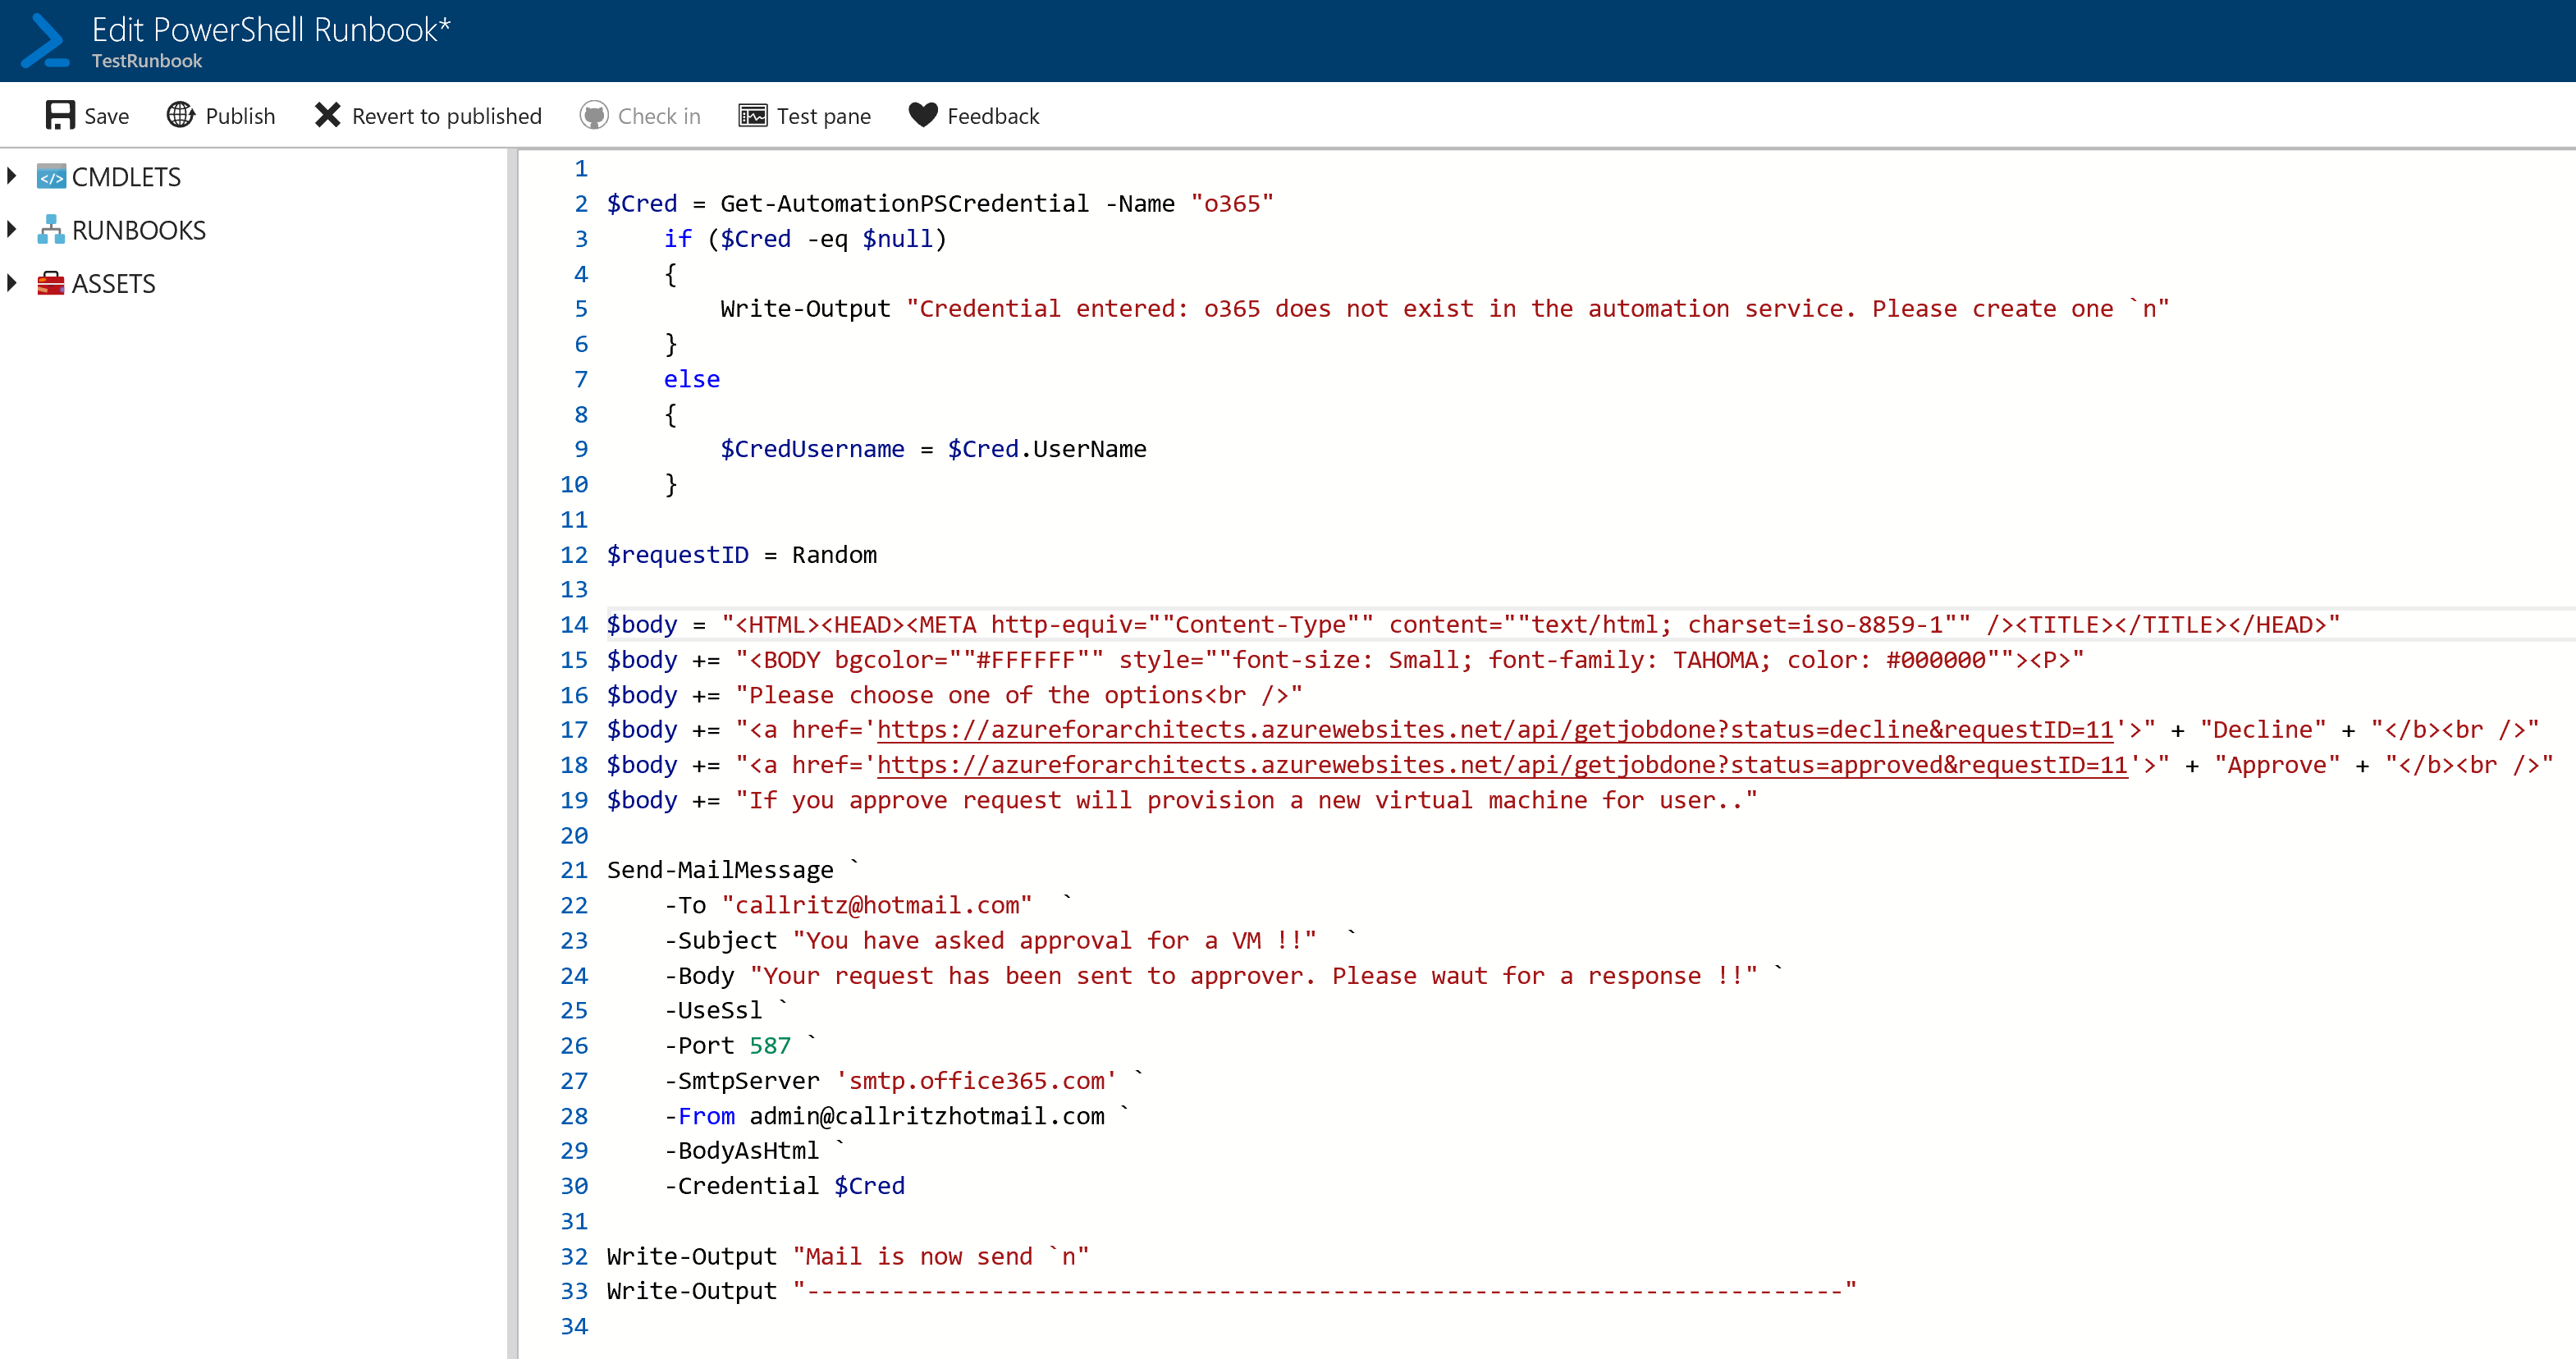Expand the RUNBOOKS tree node
The height and width of the screenshot is (1359, 2576).
[12, 230]
